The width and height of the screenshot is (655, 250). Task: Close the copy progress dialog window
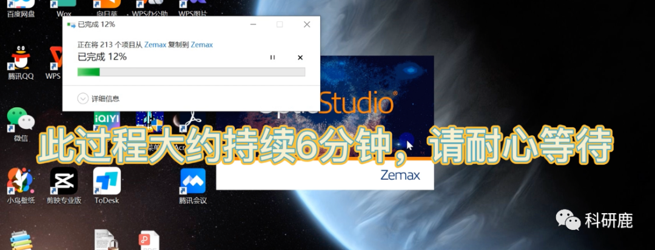point(307,25)
